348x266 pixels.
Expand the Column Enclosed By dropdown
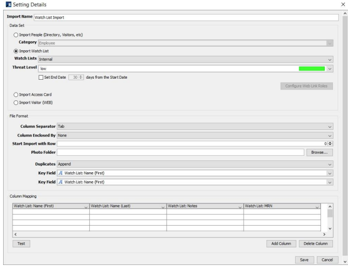[x=330, y=135]
